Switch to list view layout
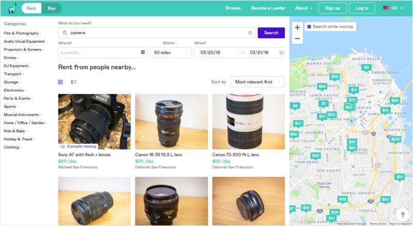Viewport: 413px width, 226px height. (x=74, y=82)
